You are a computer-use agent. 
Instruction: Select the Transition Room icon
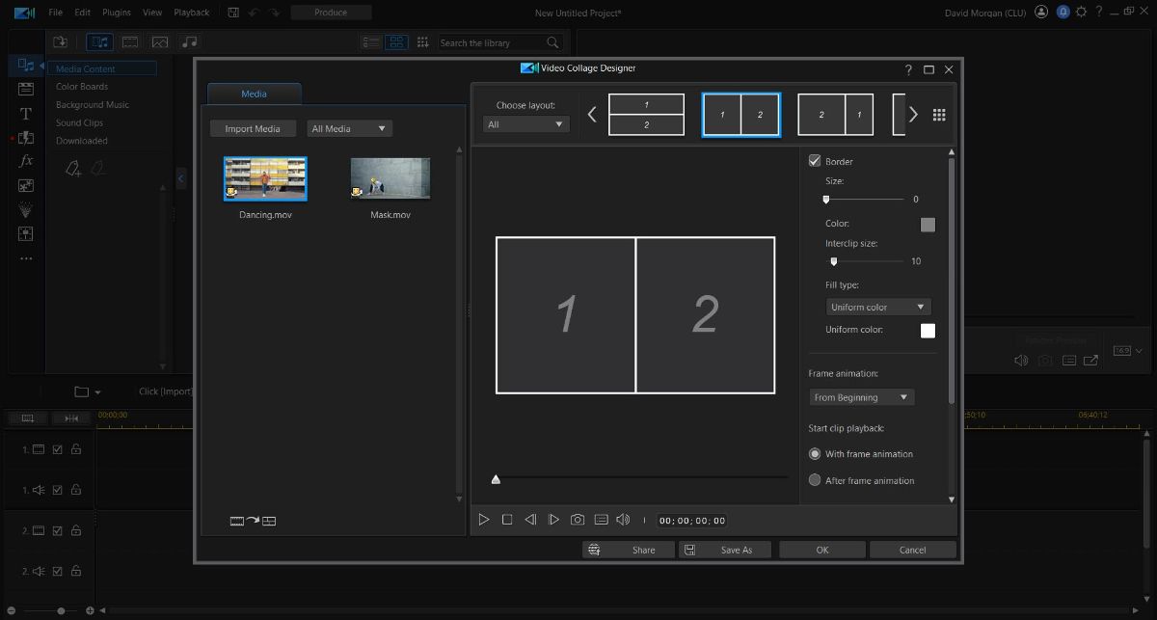[24, 137]
